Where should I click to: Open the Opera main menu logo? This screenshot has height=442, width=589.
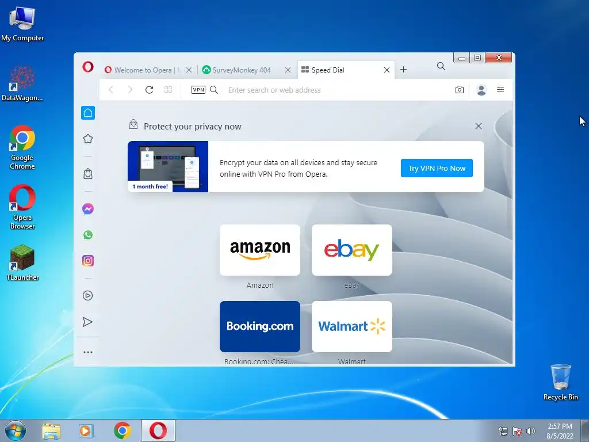pos(88,67)
